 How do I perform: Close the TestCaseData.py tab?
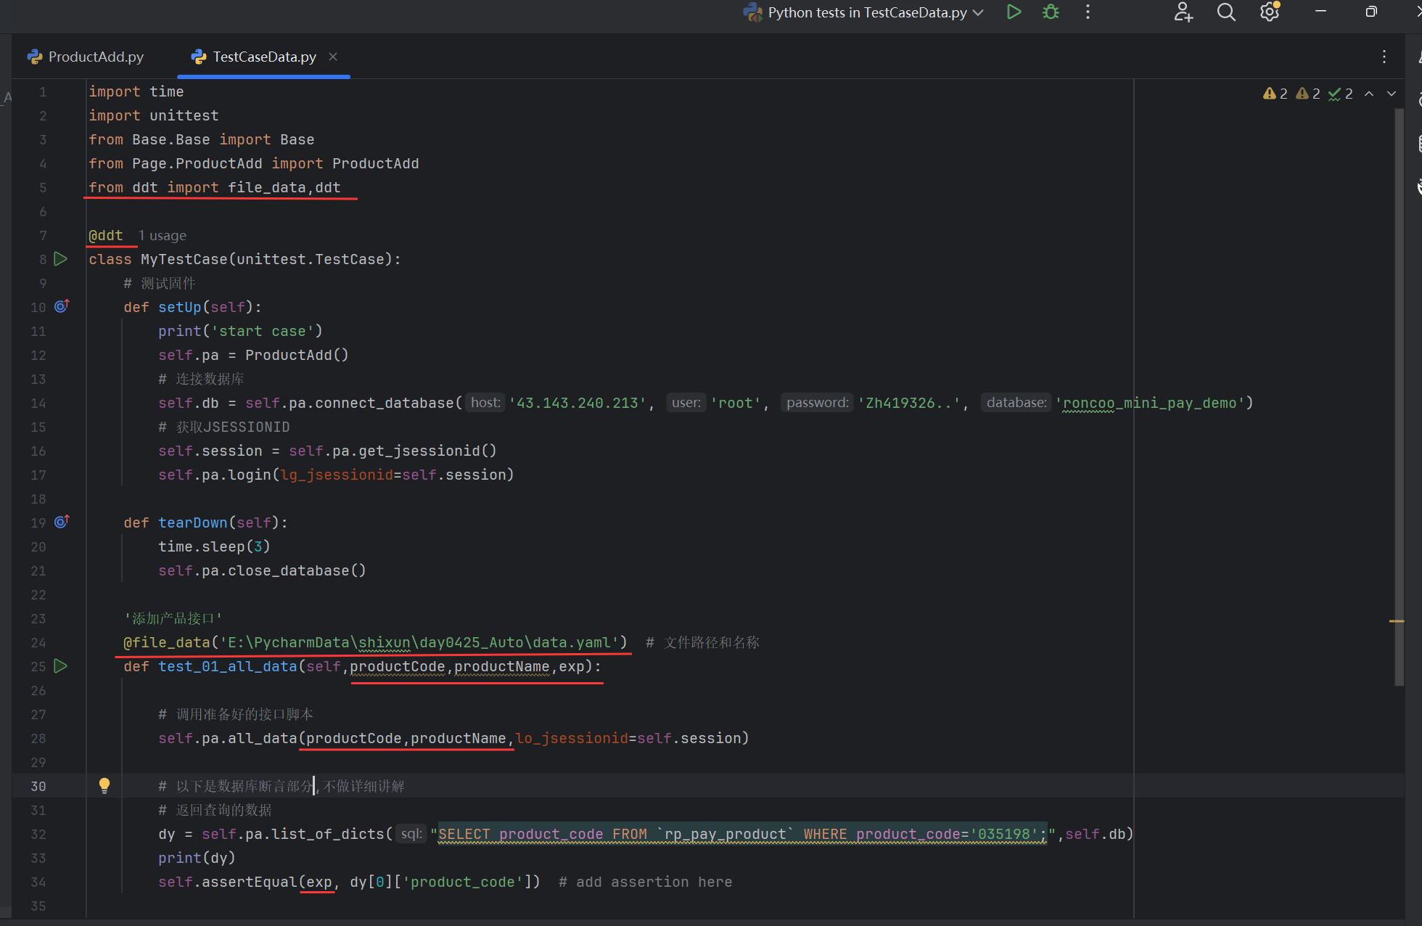click(333, 57)
